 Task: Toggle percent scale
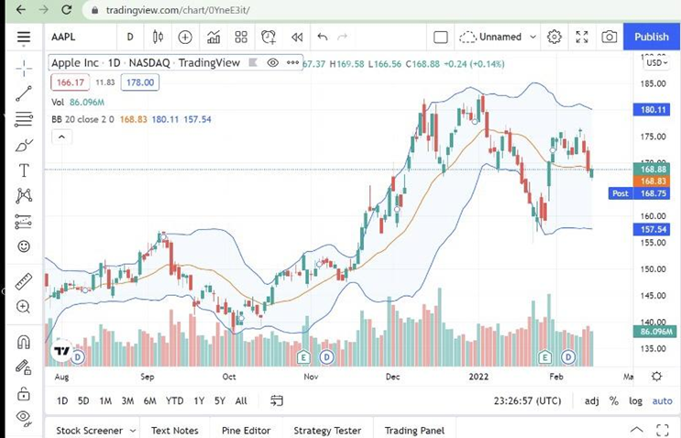coord(614,400)
